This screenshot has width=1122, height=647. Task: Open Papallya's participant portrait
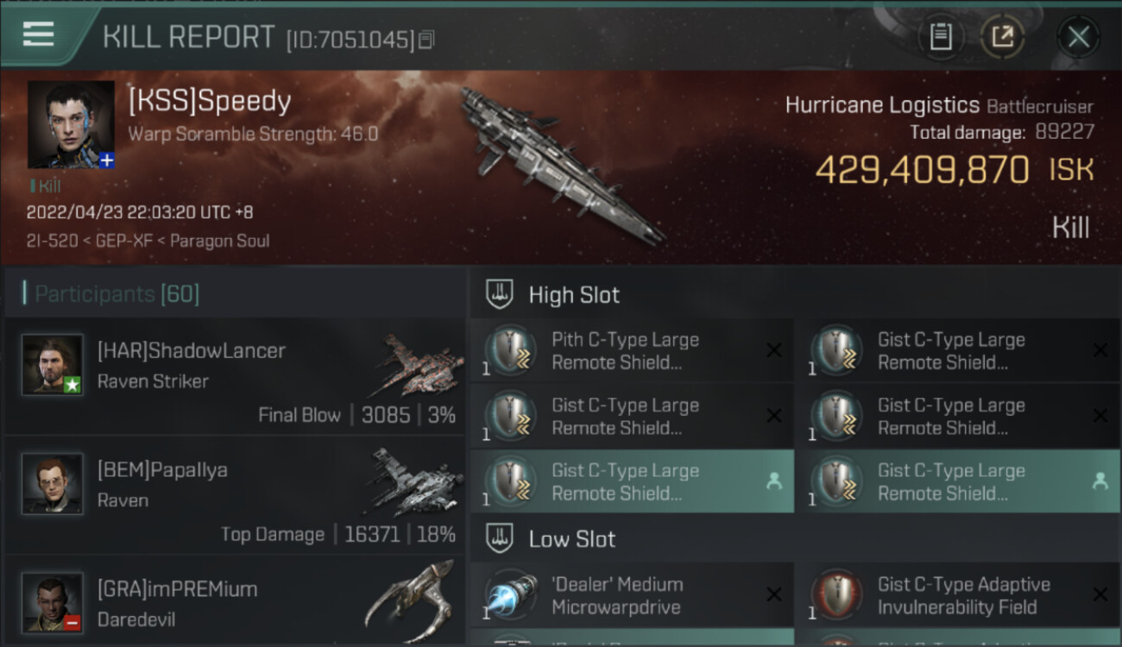53,483
